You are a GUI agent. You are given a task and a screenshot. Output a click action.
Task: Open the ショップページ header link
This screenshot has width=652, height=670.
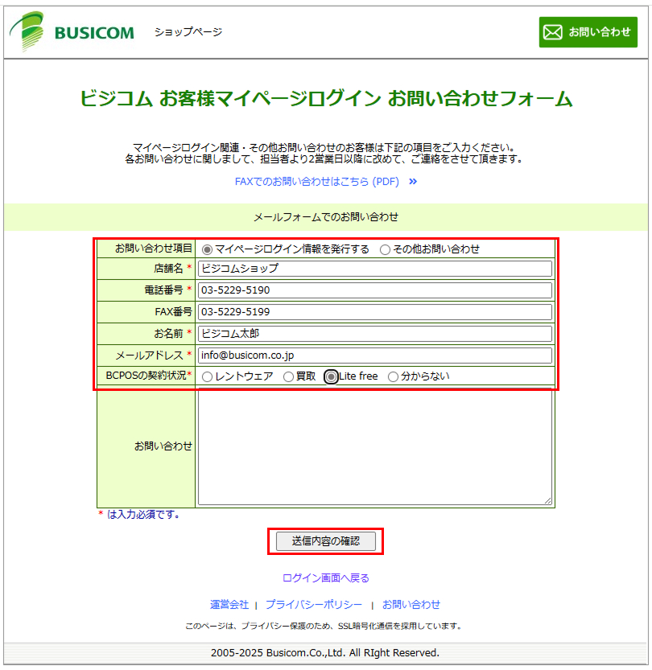188,32
